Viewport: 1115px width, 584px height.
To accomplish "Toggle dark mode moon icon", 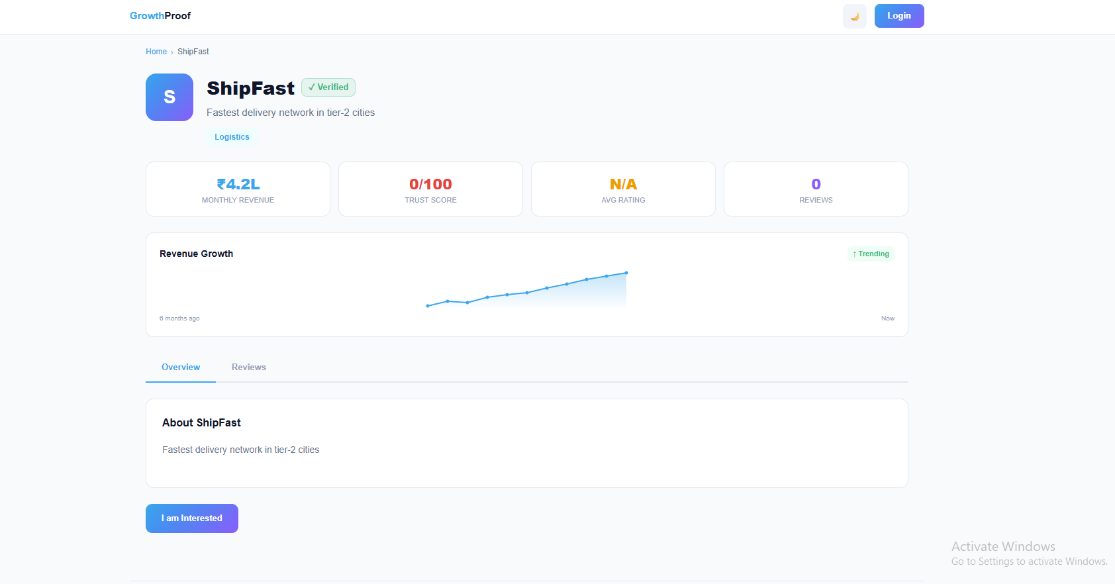I will [854, 16].
